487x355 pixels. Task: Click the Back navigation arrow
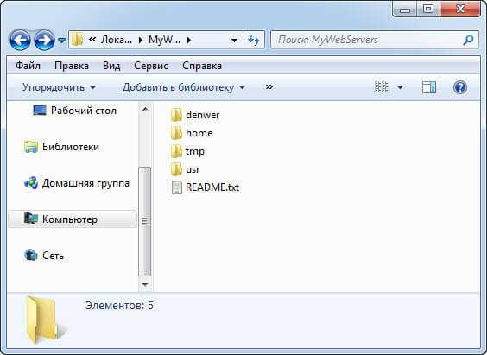click(x=20, y=40)
